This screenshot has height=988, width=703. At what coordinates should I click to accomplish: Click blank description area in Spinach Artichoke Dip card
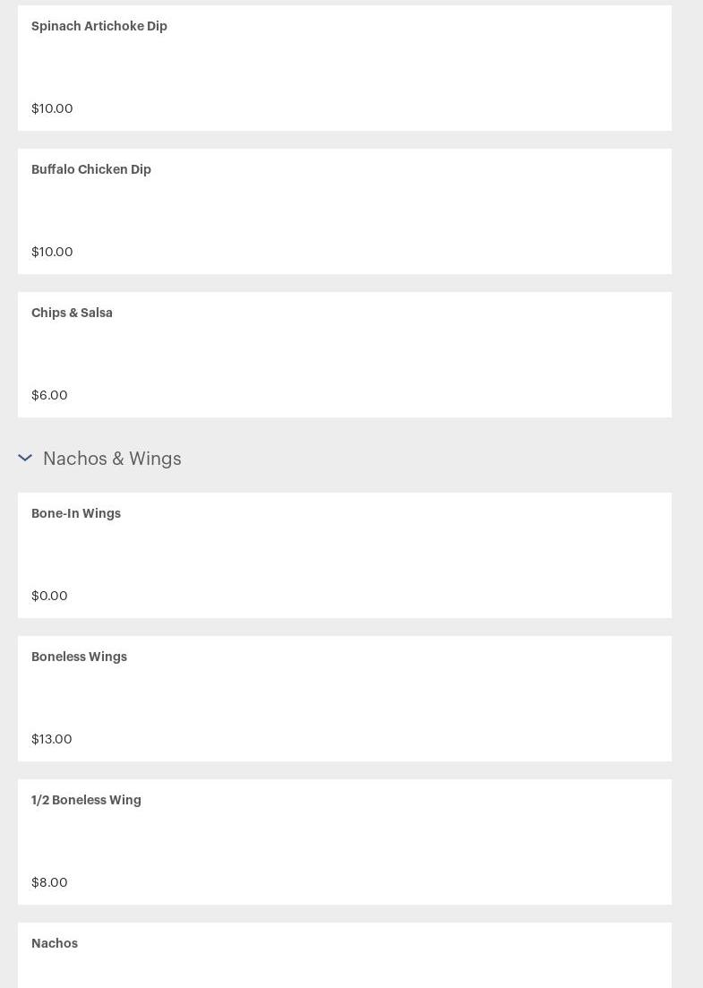pos(345,67)
